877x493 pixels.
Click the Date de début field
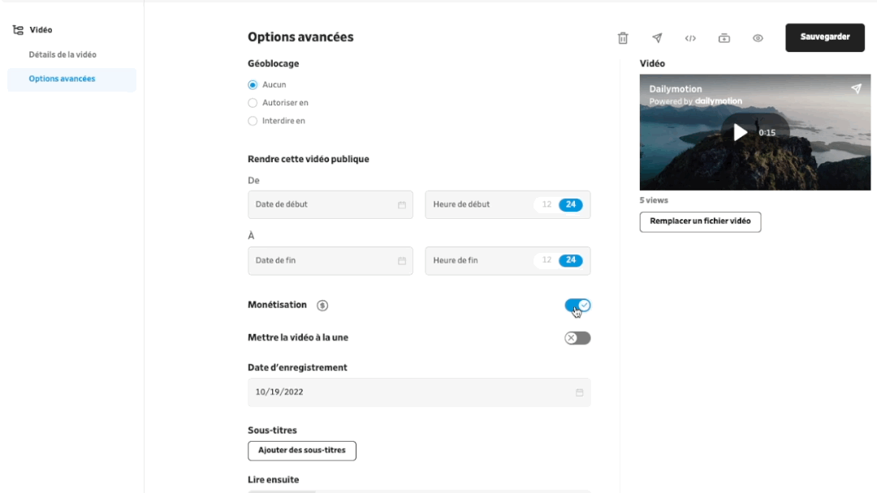pos(330,205)
